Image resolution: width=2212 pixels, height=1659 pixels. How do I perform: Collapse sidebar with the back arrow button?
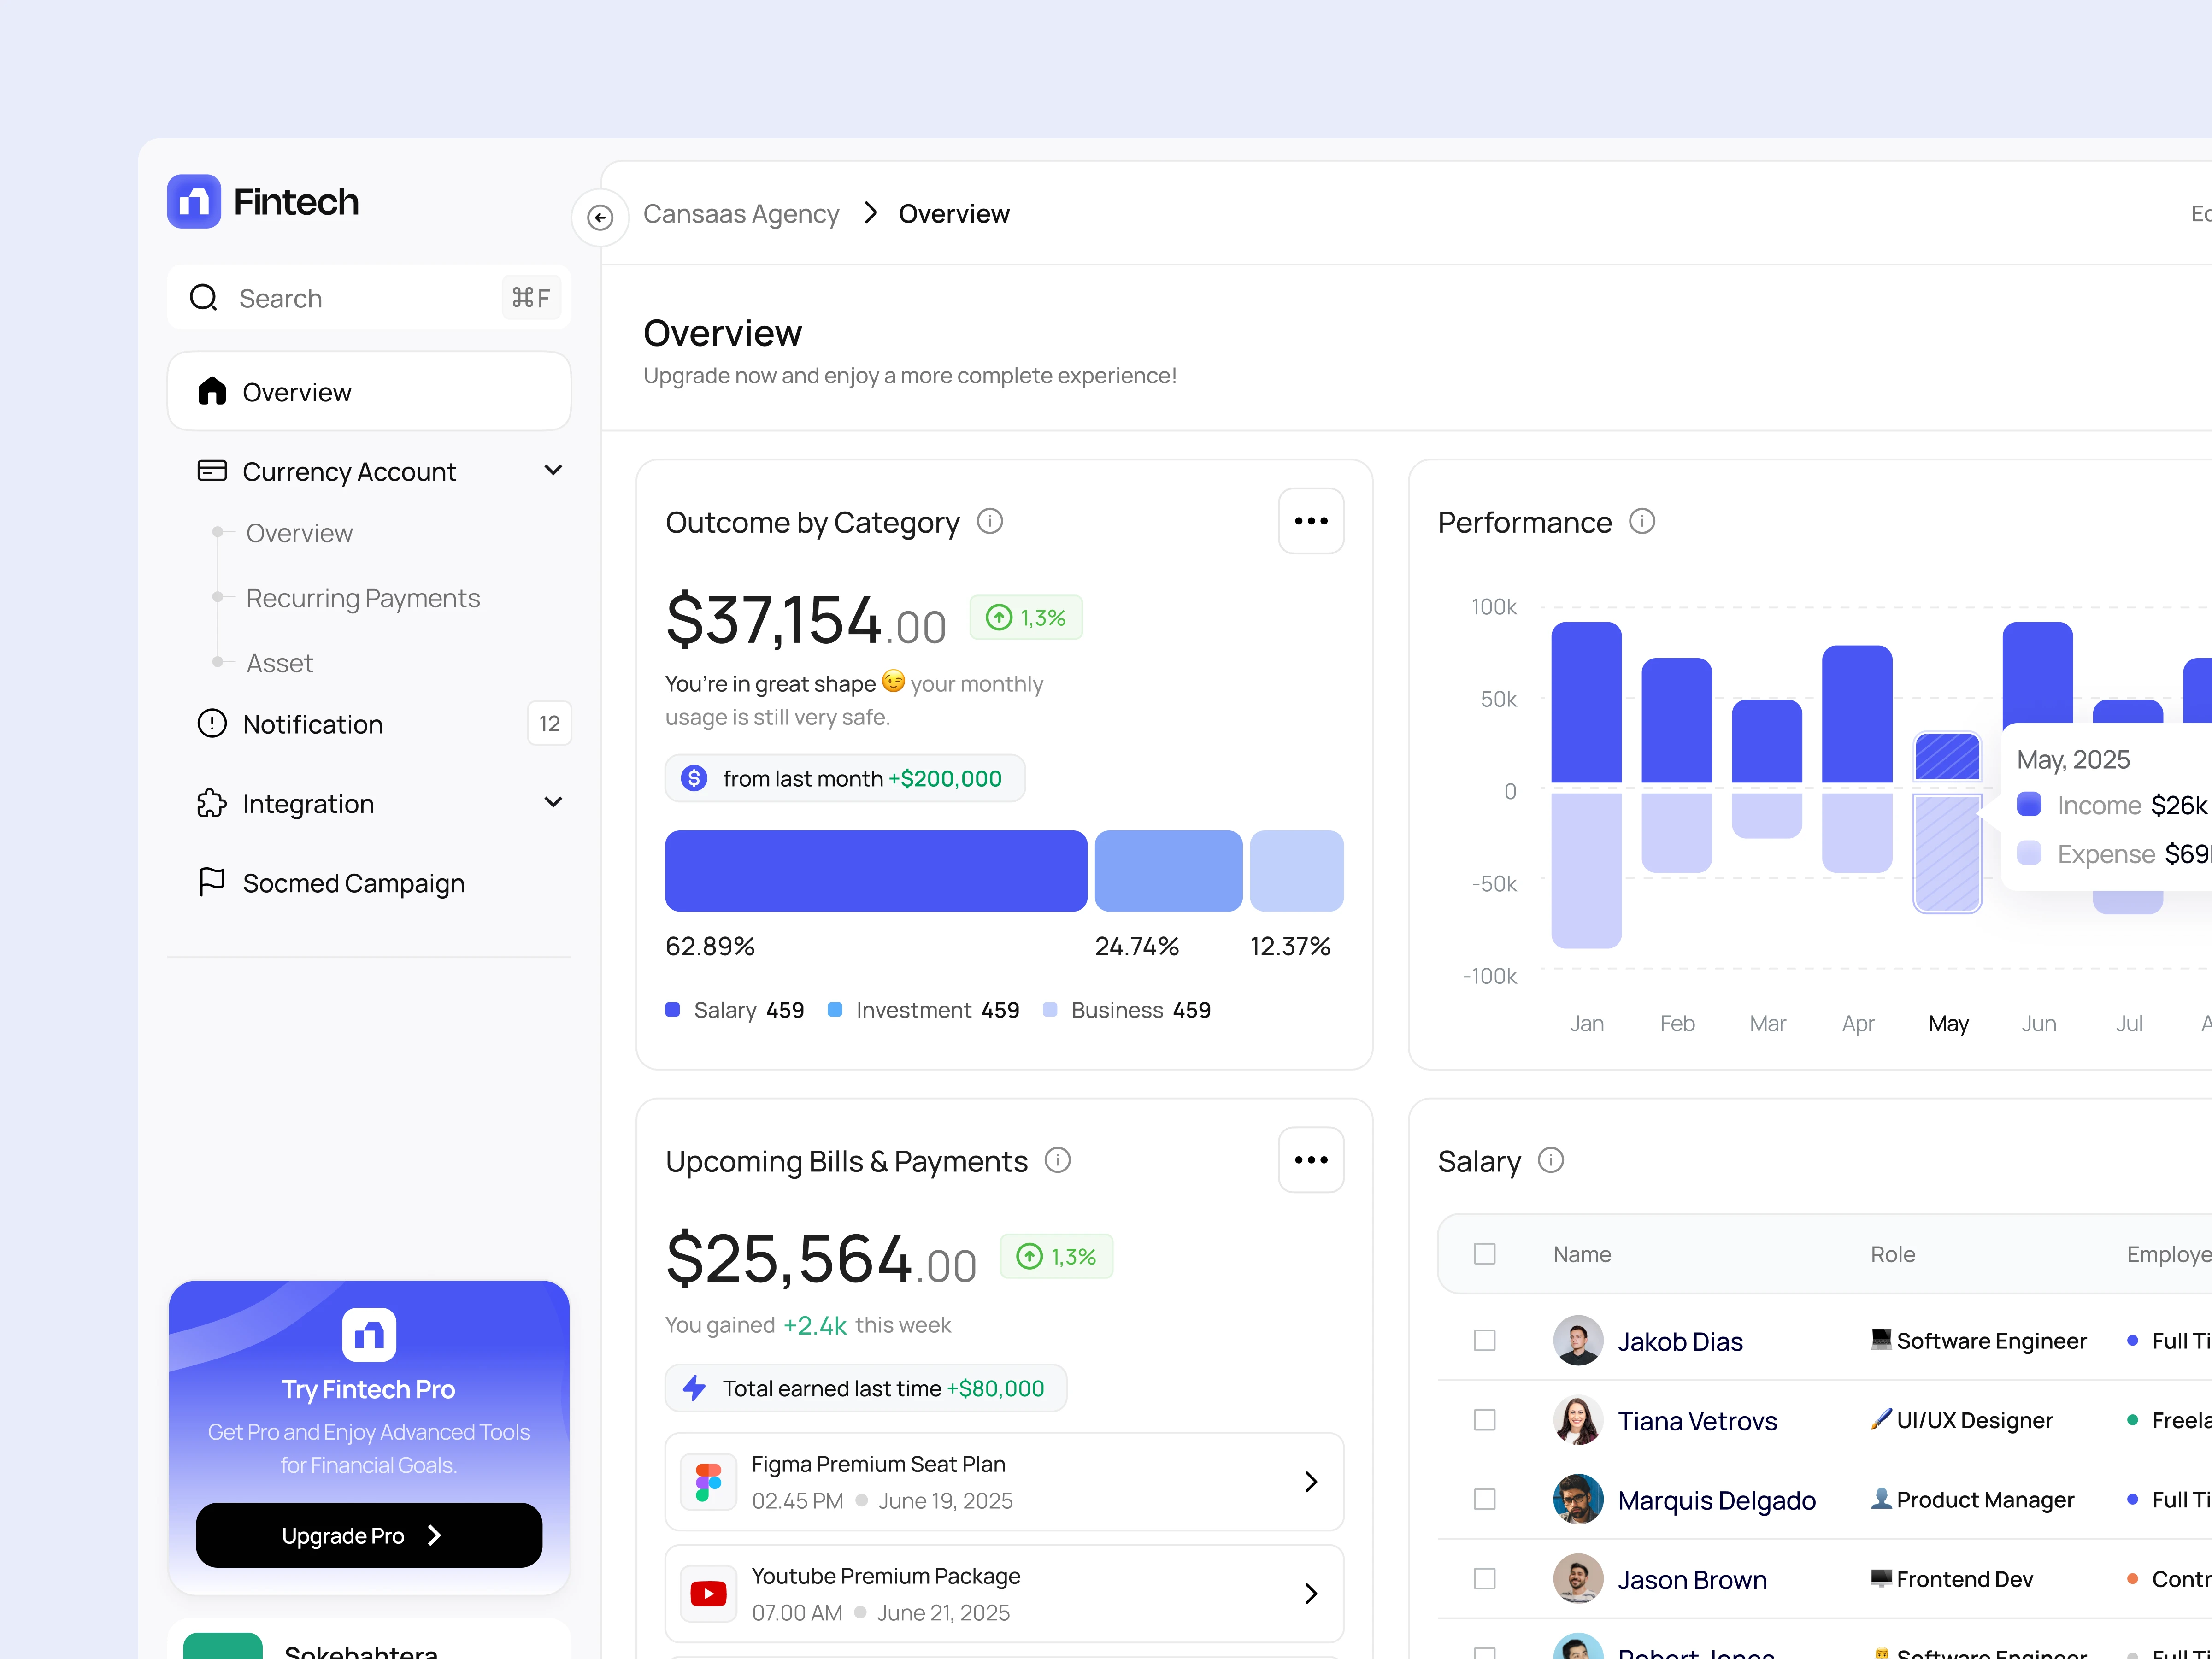click(x=599, y=217)
